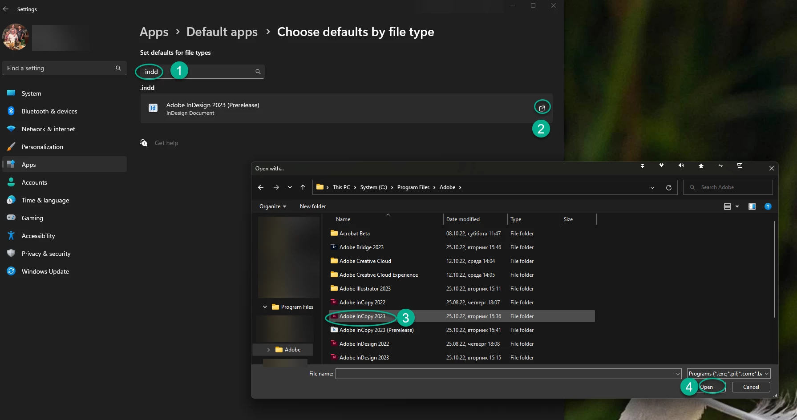Refresh the Adobe folder listing

tap(668, 187)
